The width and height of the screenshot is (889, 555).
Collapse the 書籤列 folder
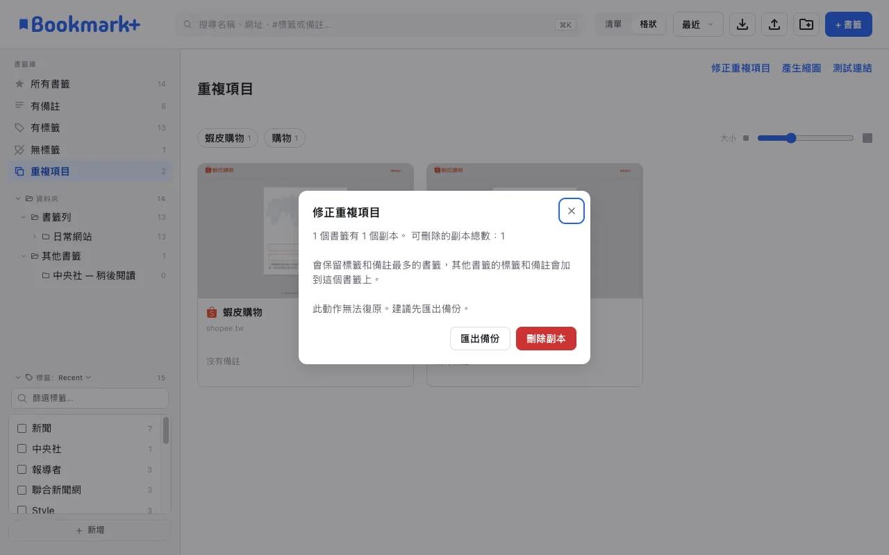[x=24, y=217]
